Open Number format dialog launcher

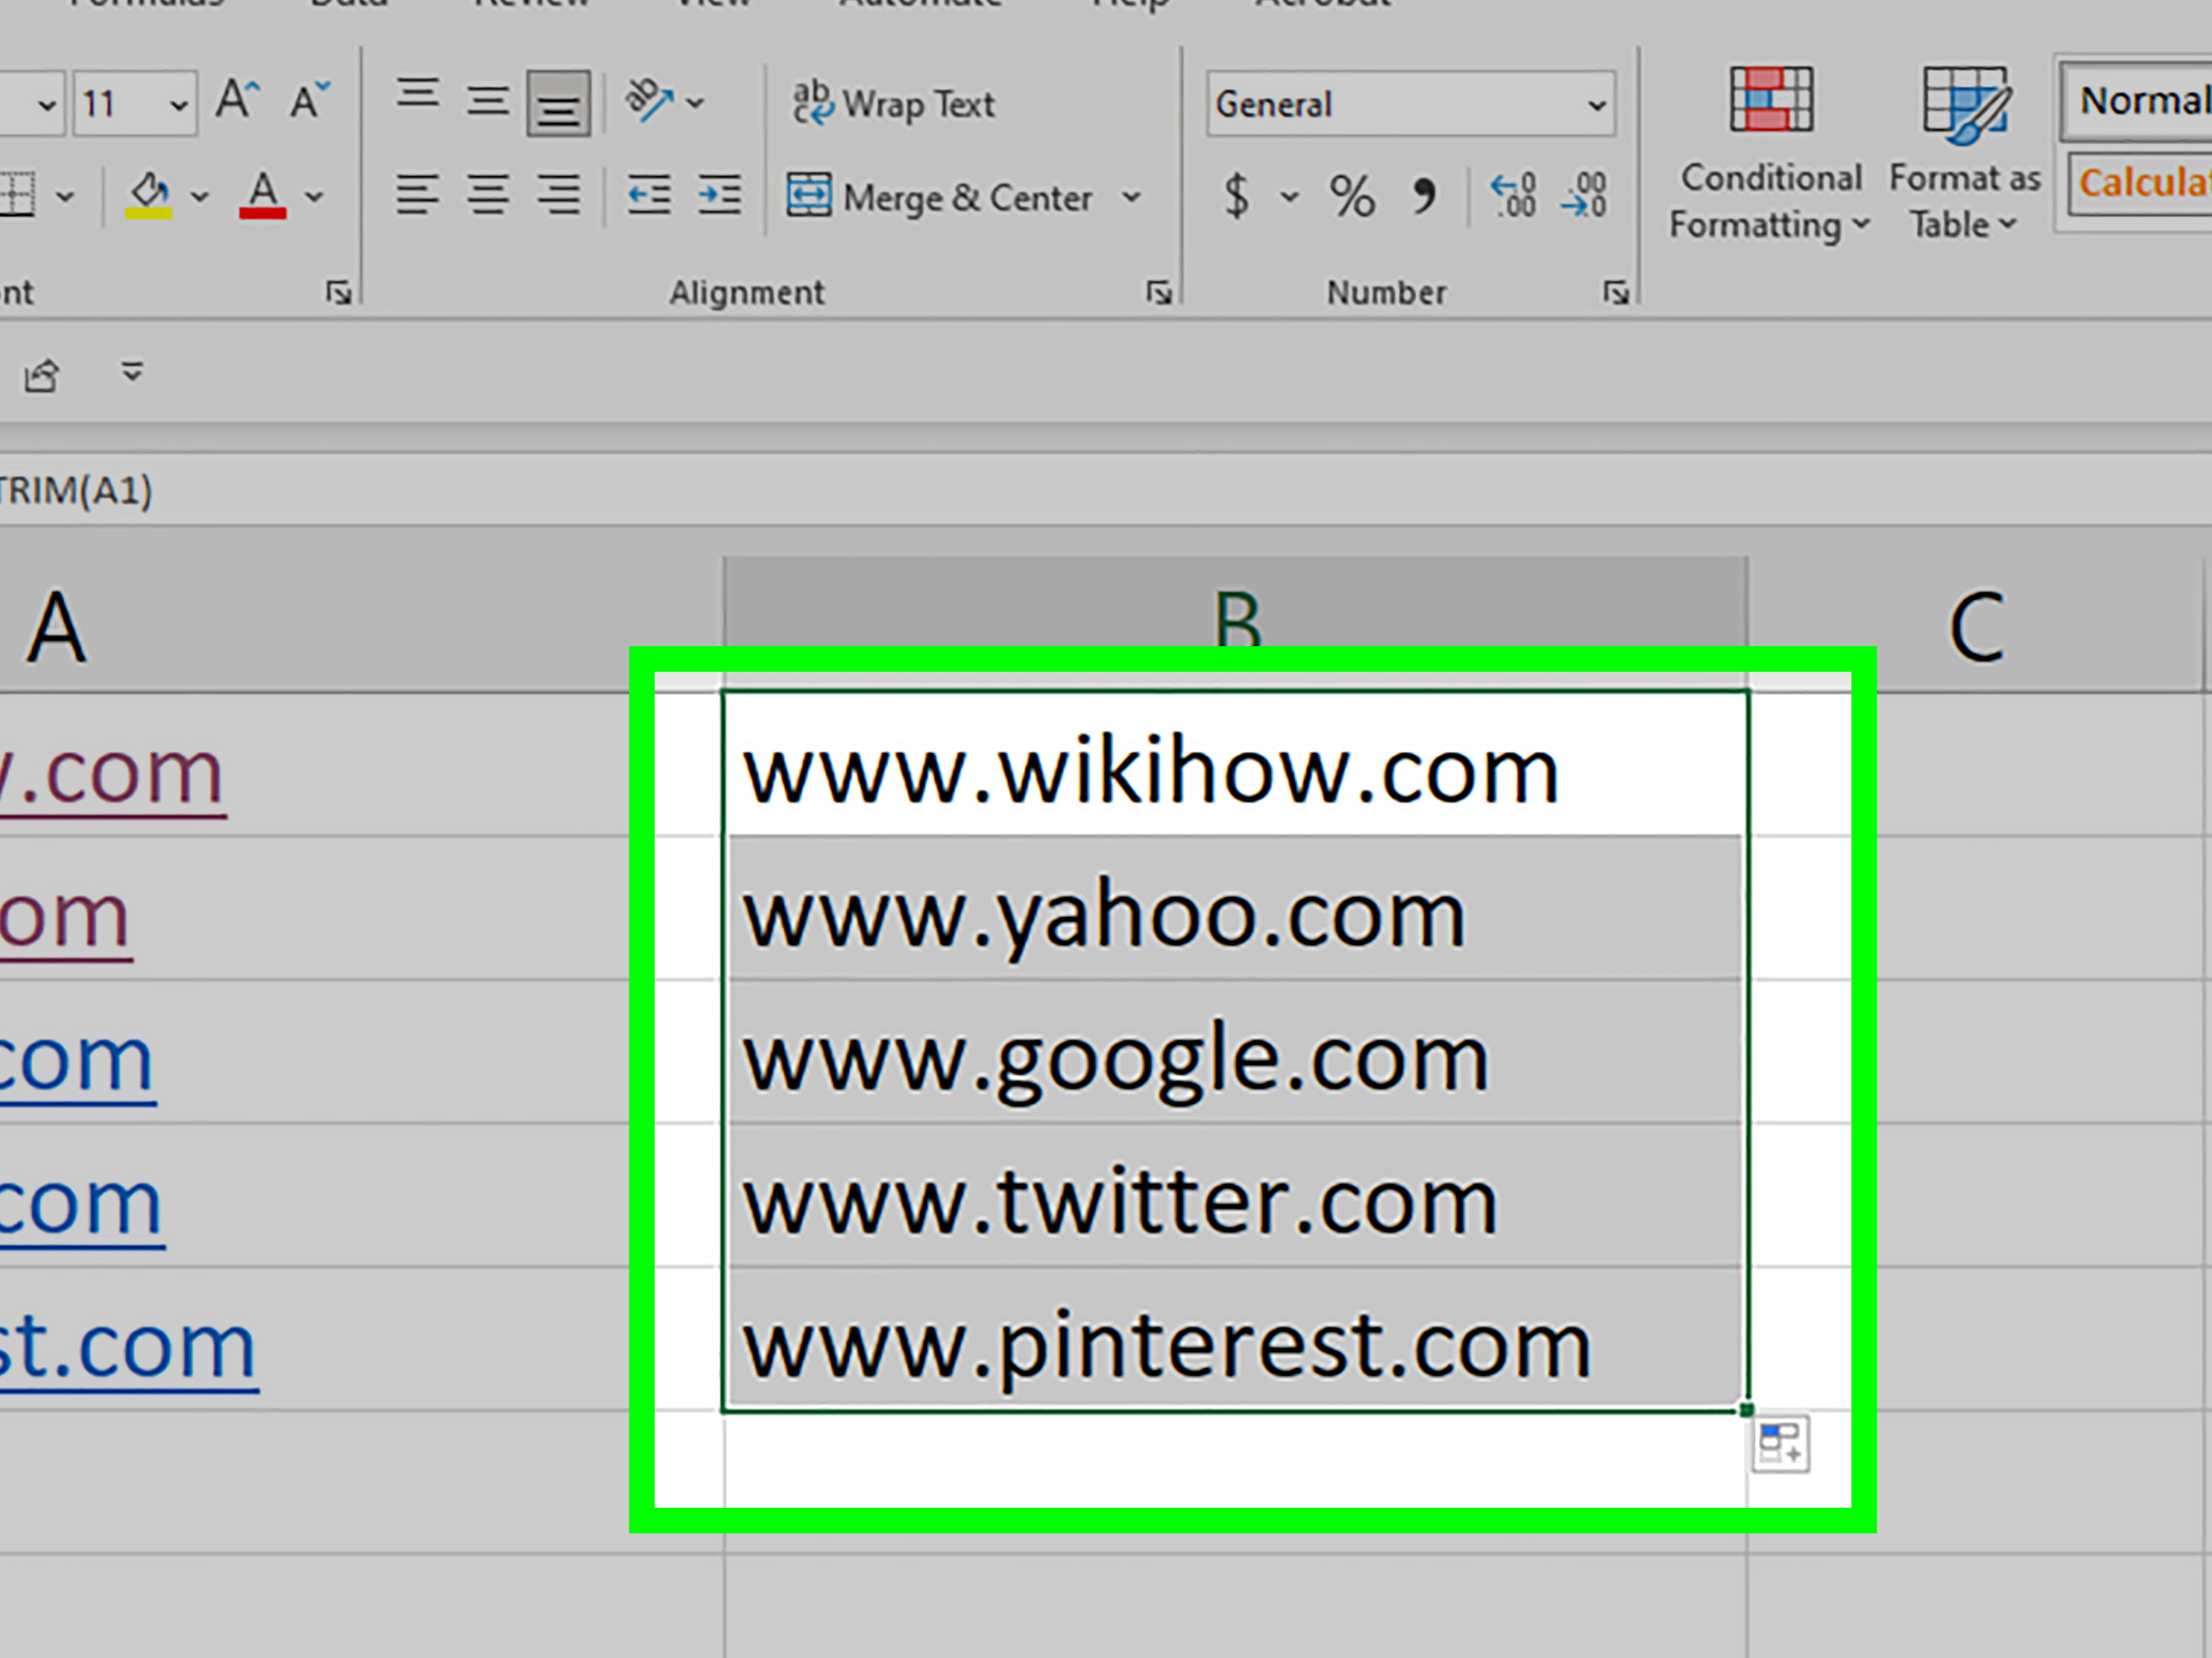tap(1616, 292)
